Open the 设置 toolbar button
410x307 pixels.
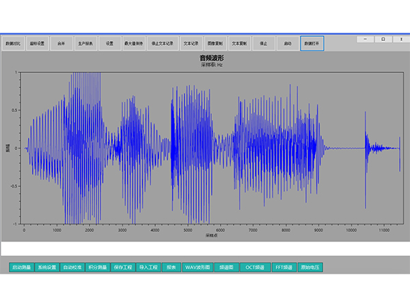click(x=110, y=44)
